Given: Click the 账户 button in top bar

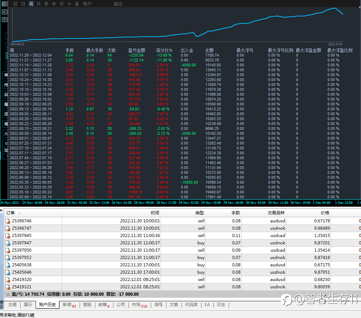Looking at the screenshot, I should (87, 4).
